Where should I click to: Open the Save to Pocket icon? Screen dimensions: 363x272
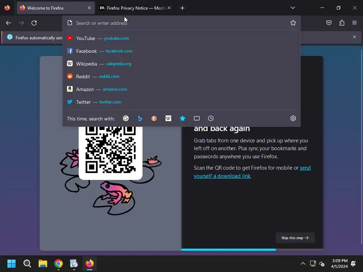pos(329,23)
